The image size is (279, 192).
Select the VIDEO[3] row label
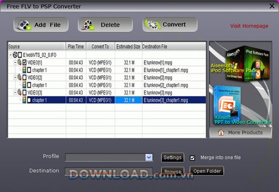pyautogui.click(x=35, y=92)
